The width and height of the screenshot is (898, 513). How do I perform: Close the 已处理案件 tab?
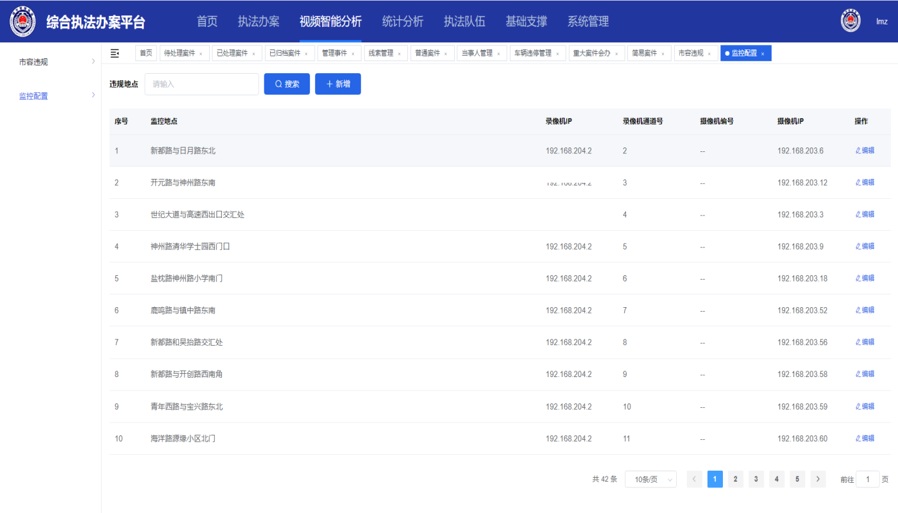click(x=253, y=54)
